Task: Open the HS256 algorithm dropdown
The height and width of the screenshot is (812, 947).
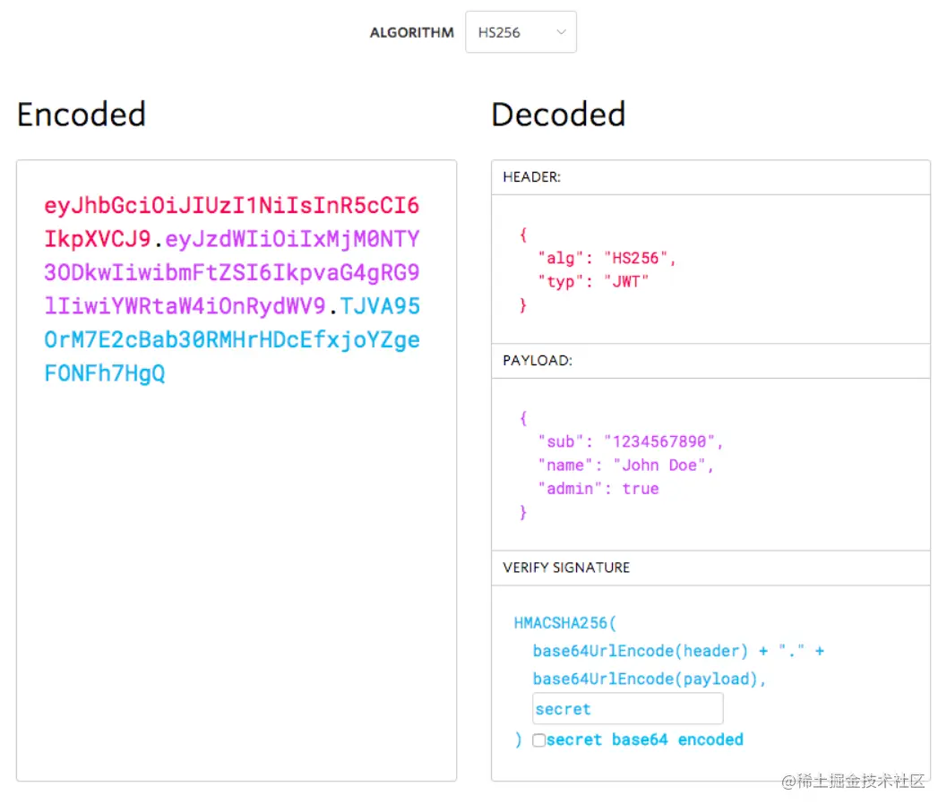Action: pos(520,32)
